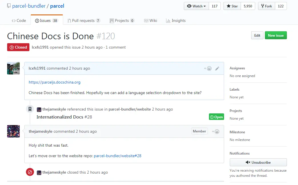Open the parceljs.docschina.org link

55,82
